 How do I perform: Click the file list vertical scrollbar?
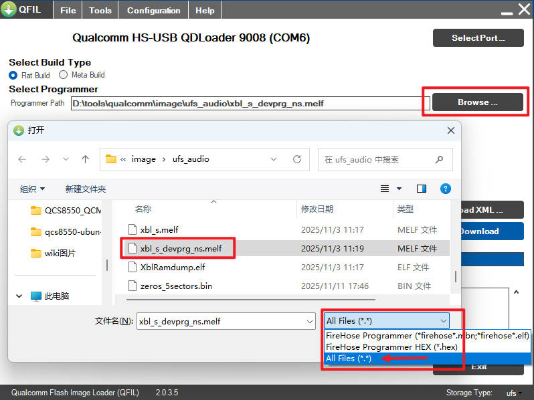pyautogui.click(x=456, y=276)
